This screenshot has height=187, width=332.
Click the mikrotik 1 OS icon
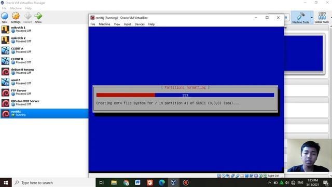[5, 30]
